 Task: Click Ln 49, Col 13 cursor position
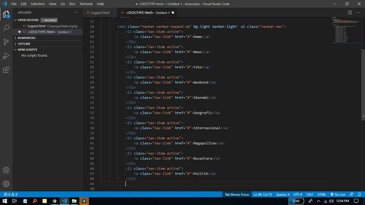(262, 195)
